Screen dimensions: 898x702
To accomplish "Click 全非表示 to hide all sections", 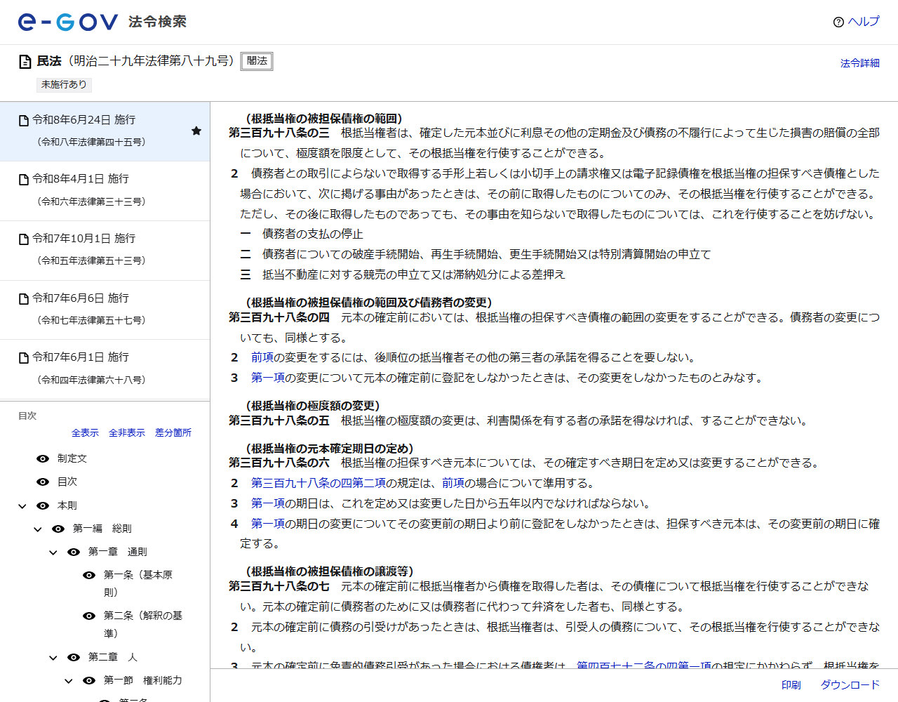I will [127, 433].
